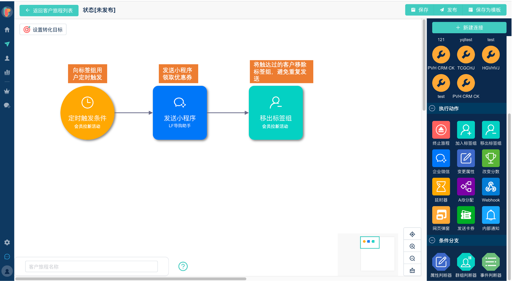Open the home page in sidebar
This screenshot has height=281, width=512.
click(x=7, y=30)
